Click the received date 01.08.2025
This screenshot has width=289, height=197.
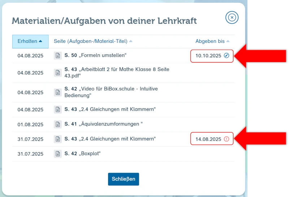pyautogui.click(x=30, y=124)
